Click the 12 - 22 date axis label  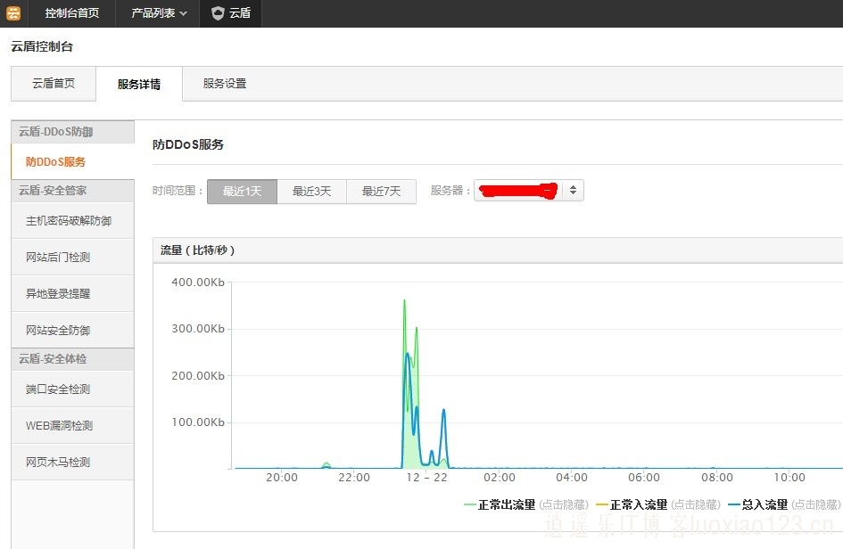(x=427, y=477)
